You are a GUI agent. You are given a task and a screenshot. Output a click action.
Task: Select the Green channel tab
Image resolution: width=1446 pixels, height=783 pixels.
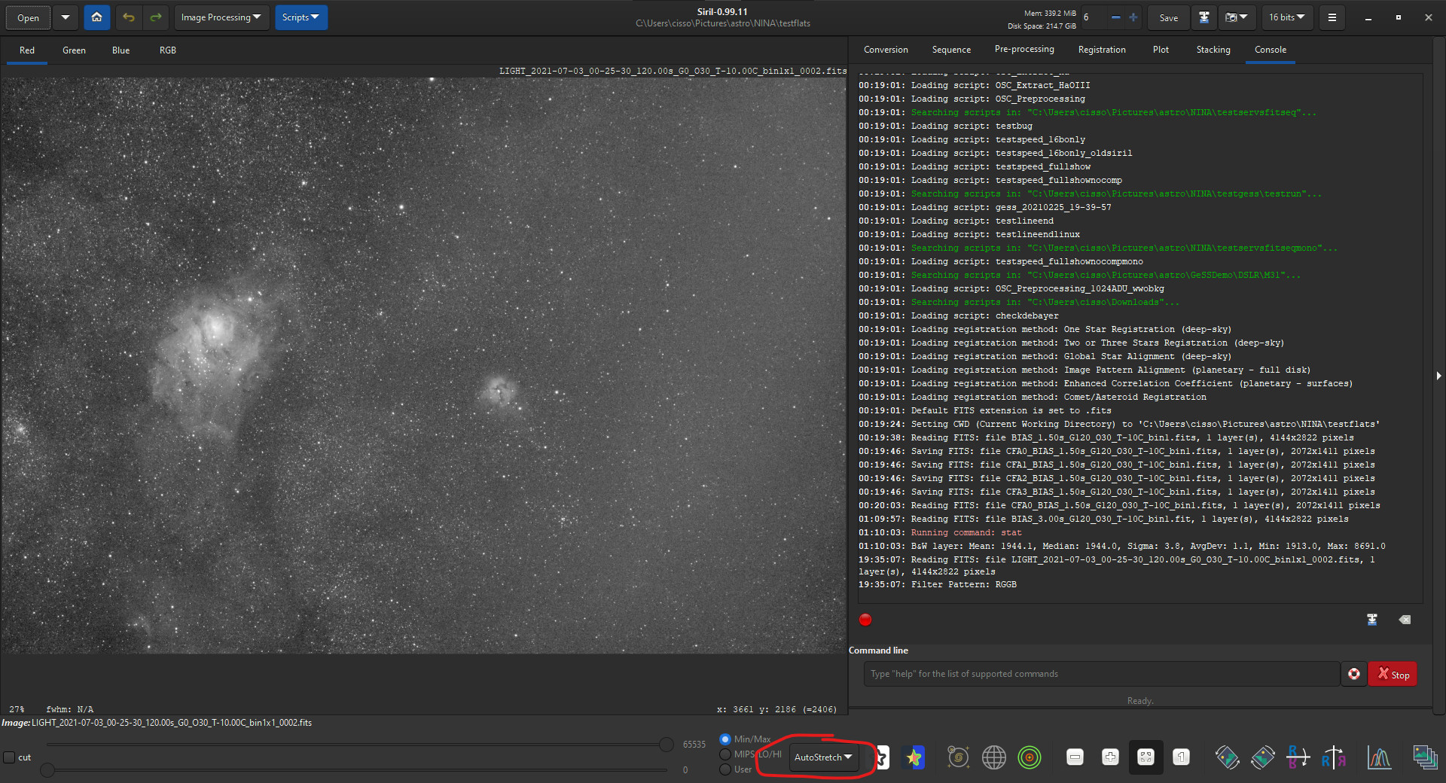coord(74,50)
